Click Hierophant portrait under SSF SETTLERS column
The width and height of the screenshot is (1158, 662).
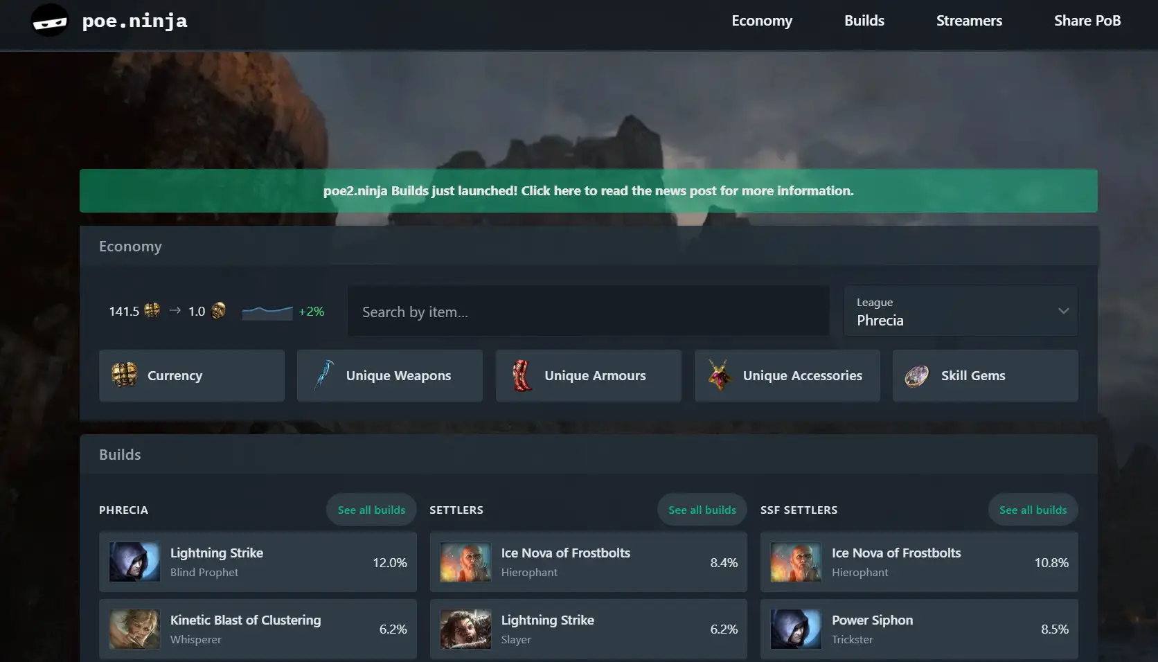(796, 562)
